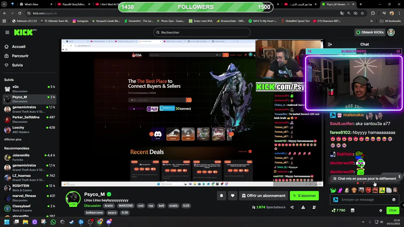The image size is (404, 227).
Task: Open the Windows Start menu
Action: click(x=7, y=222)
